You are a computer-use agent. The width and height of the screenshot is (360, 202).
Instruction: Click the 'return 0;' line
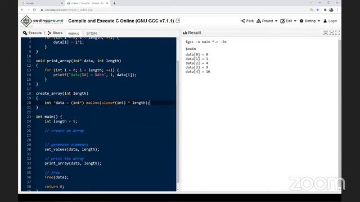point(54,187)
